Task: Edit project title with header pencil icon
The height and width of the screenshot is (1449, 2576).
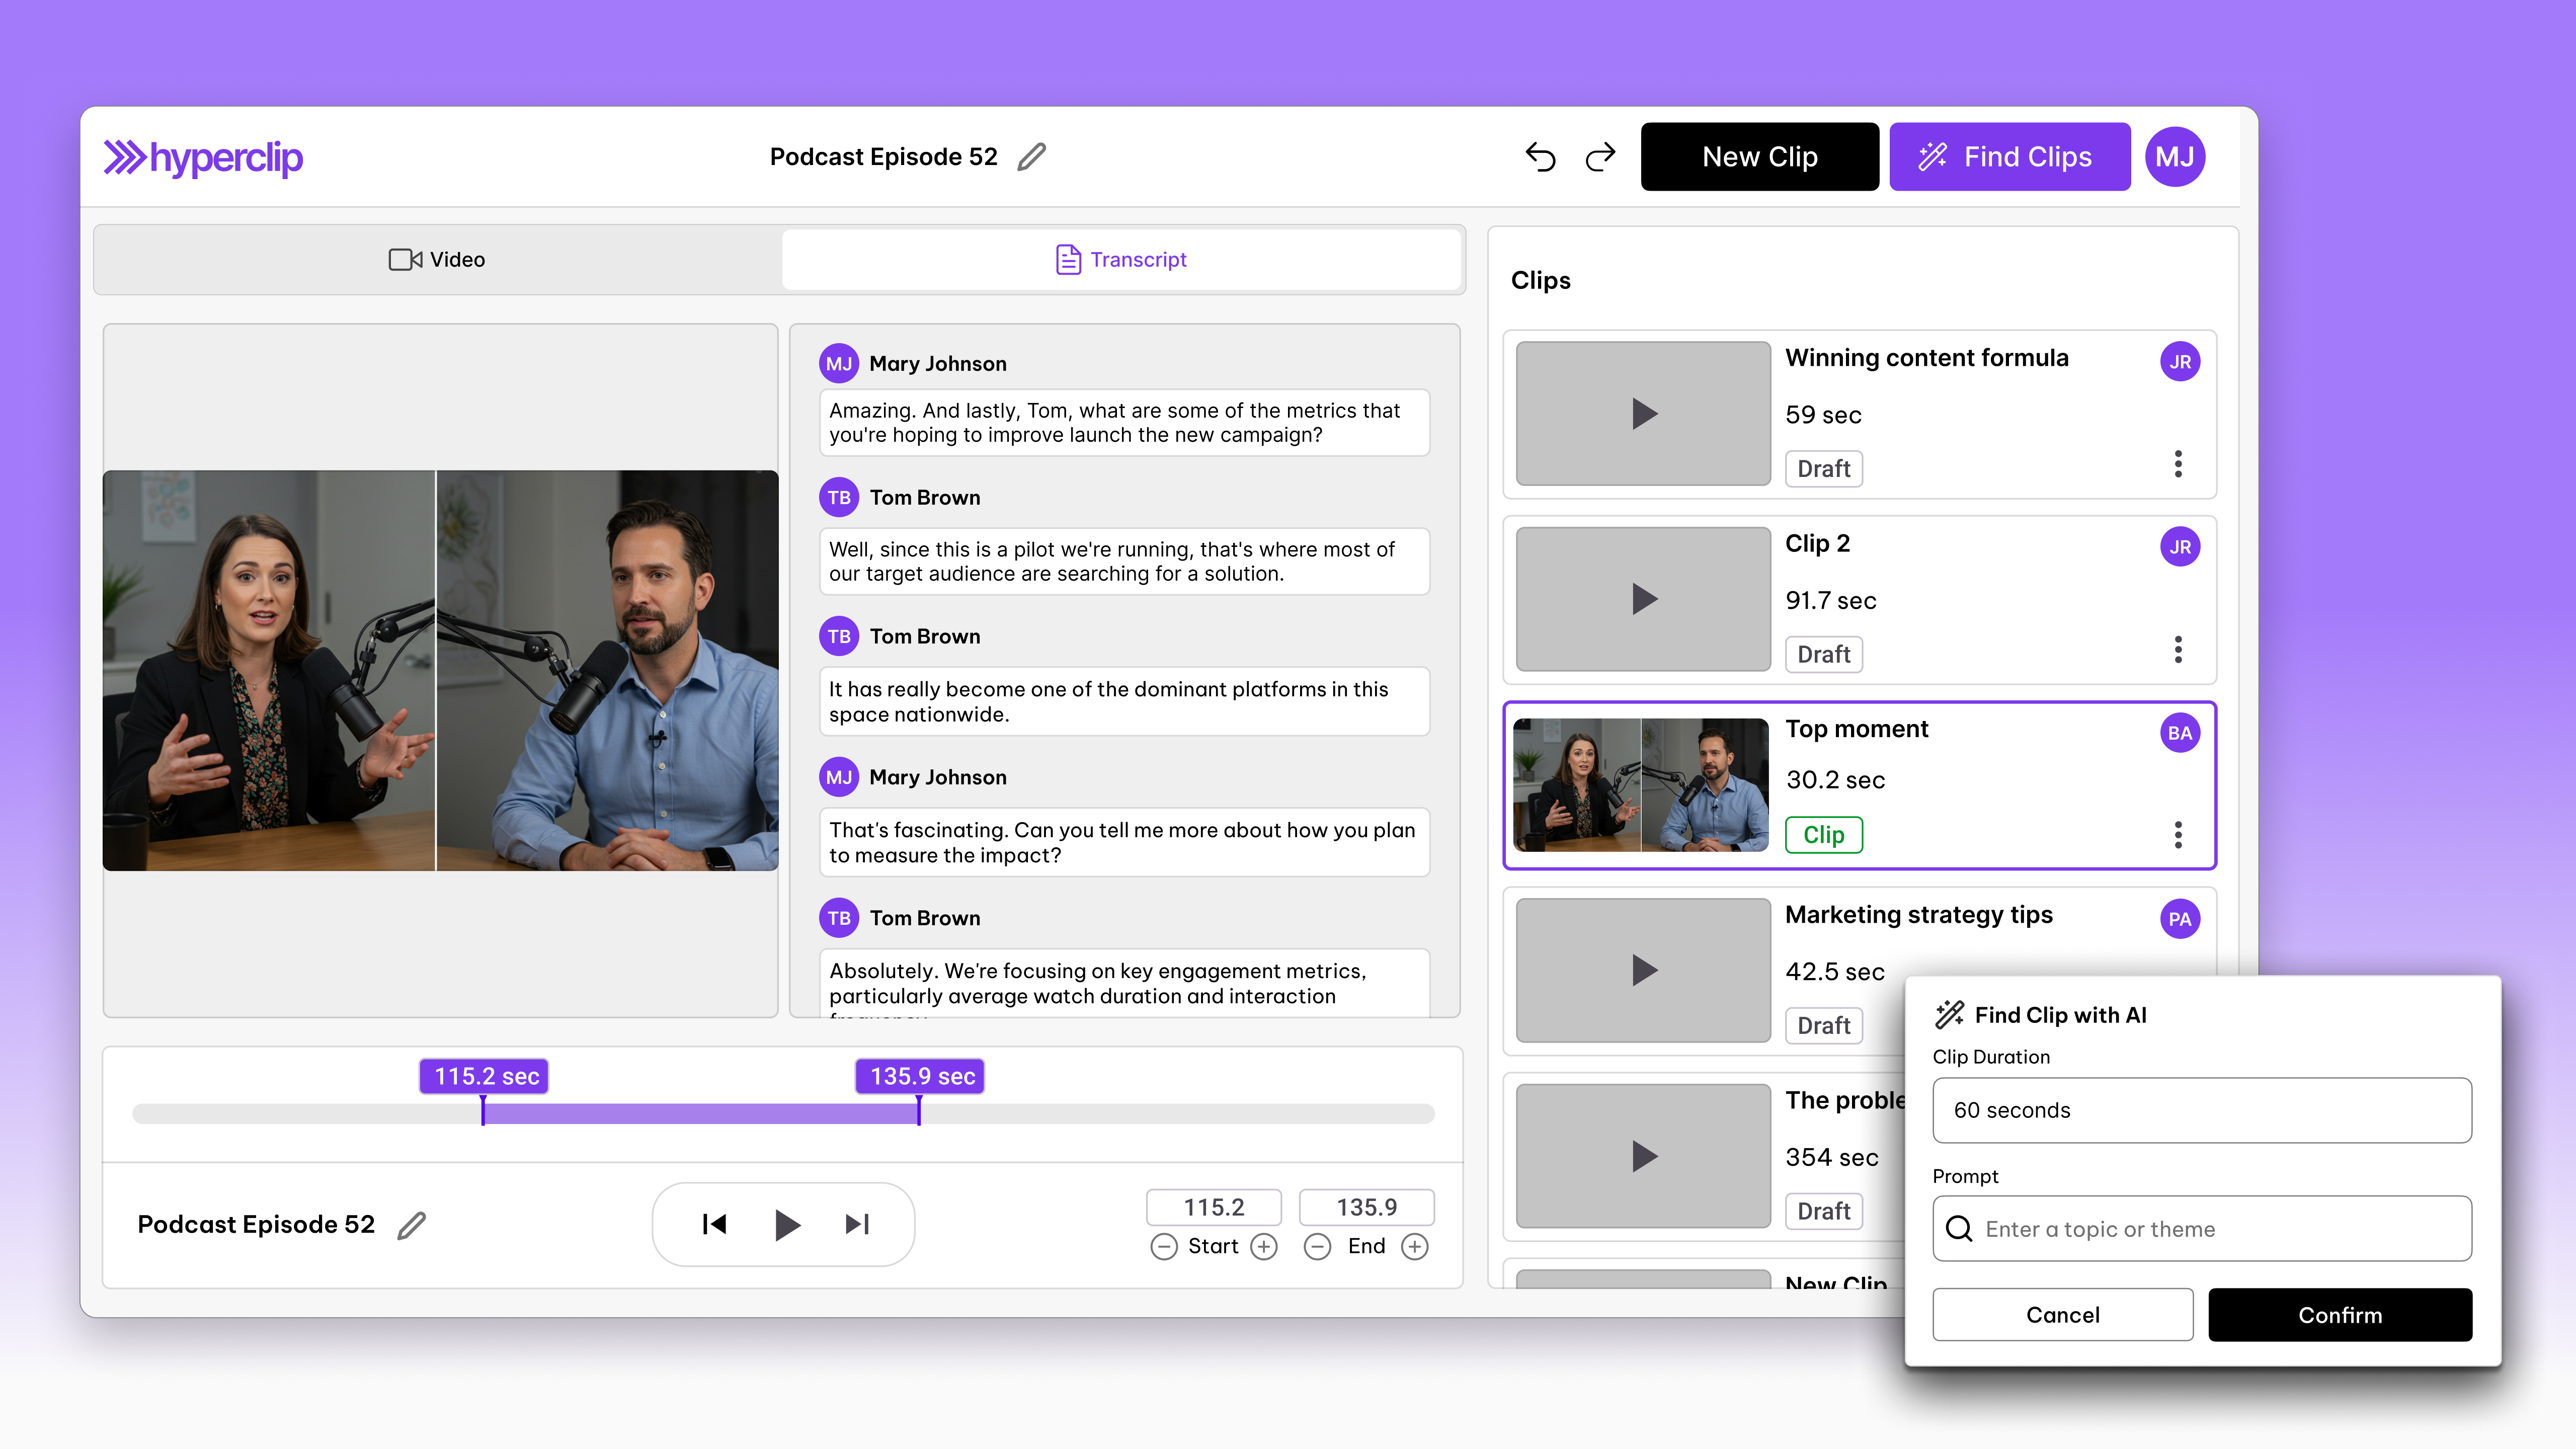Action: (1031, 157)
